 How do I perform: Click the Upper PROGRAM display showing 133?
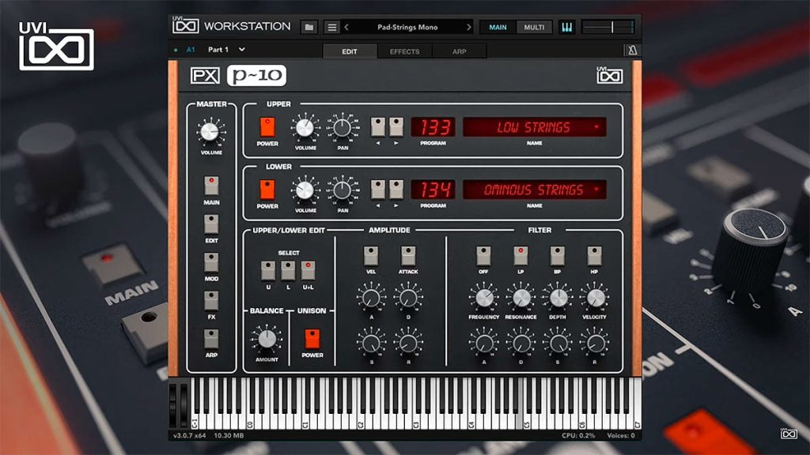[x=433, y=127]
